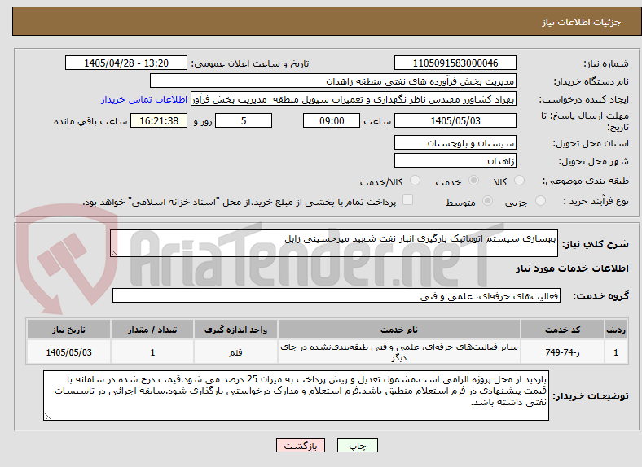Click the طبقه بندی موضوعی label

tap(586, 181)
